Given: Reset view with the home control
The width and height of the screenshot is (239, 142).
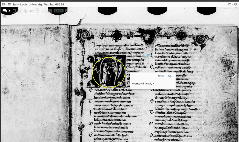Looking at the screenshot, I should (232, 137).
